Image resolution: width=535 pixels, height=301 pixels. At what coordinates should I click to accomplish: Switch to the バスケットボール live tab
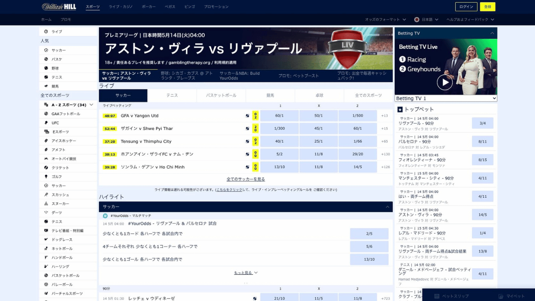221,95
